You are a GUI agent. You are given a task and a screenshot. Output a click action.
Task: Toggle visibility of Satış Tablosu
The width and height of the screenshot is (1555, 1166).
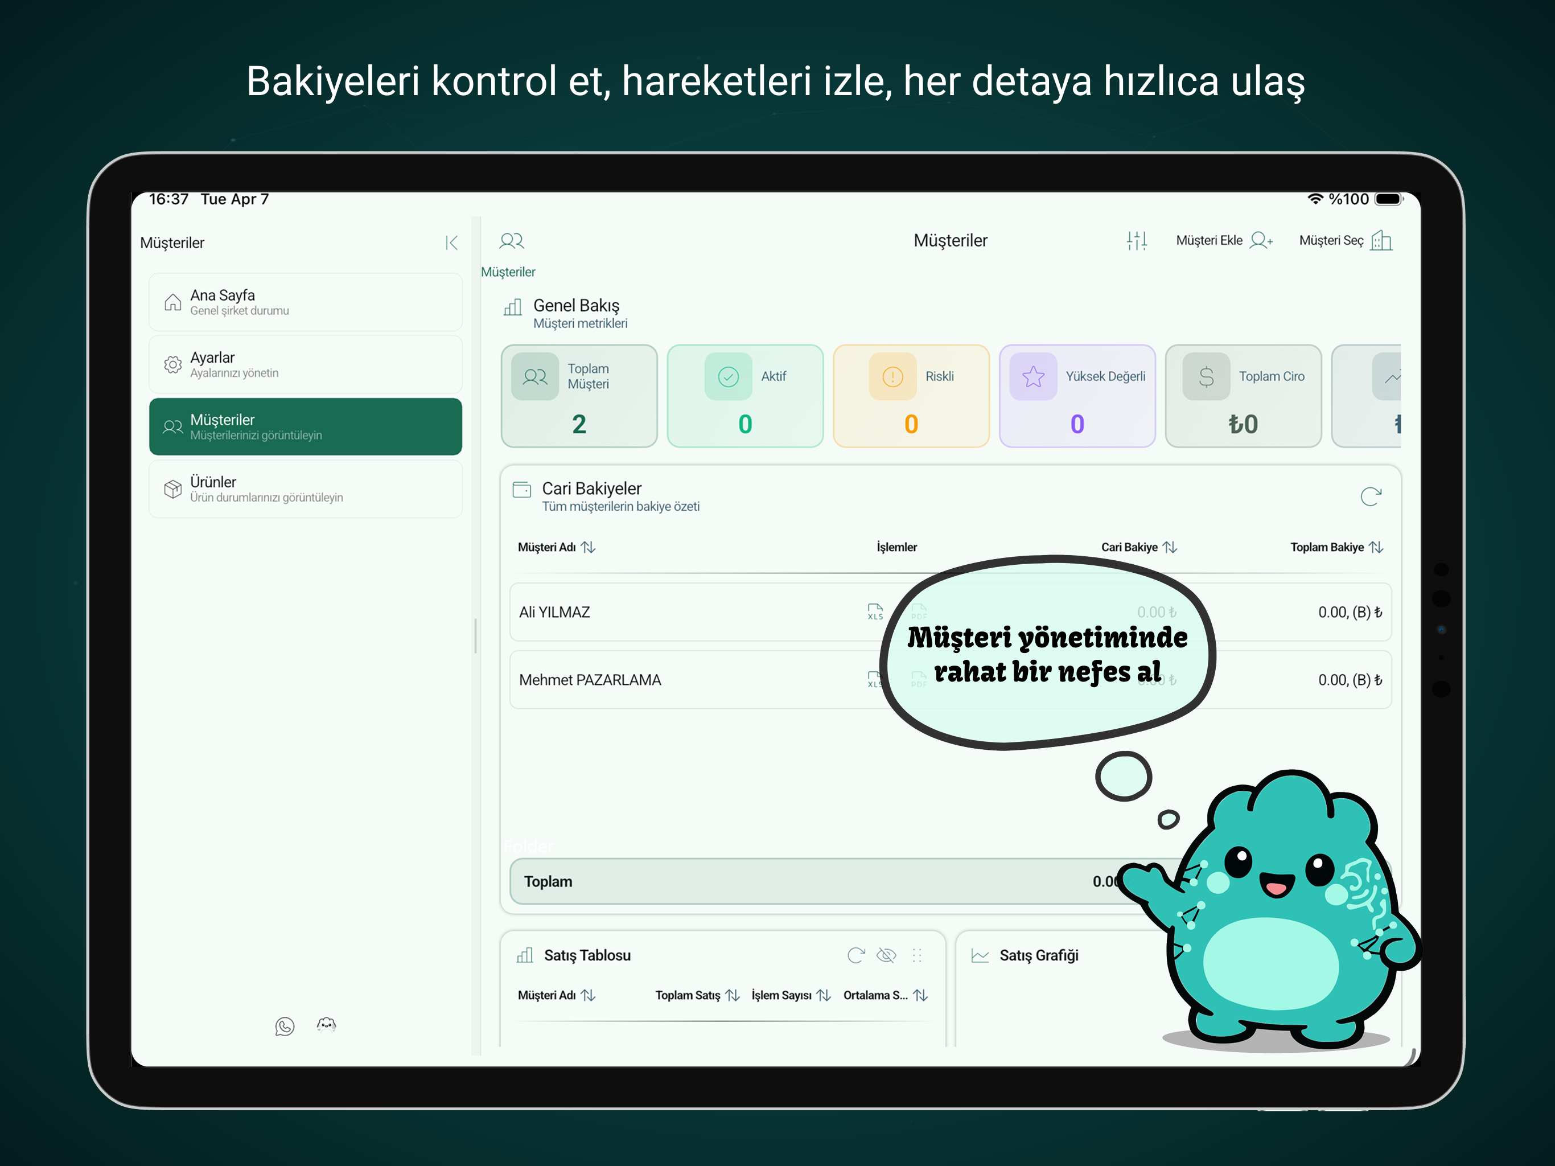click(x=886, y=955)
